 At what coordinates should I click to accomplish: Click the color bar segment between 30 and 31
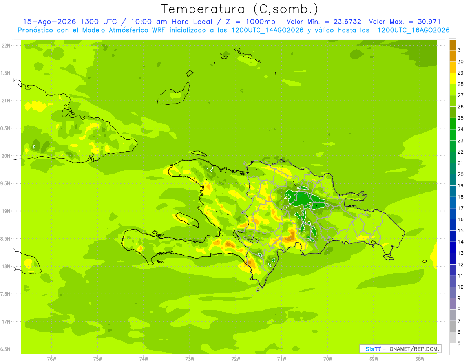453,56
